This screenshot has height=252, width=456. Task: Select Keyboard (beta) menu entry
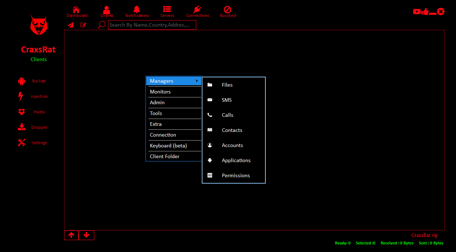(174, 146)
